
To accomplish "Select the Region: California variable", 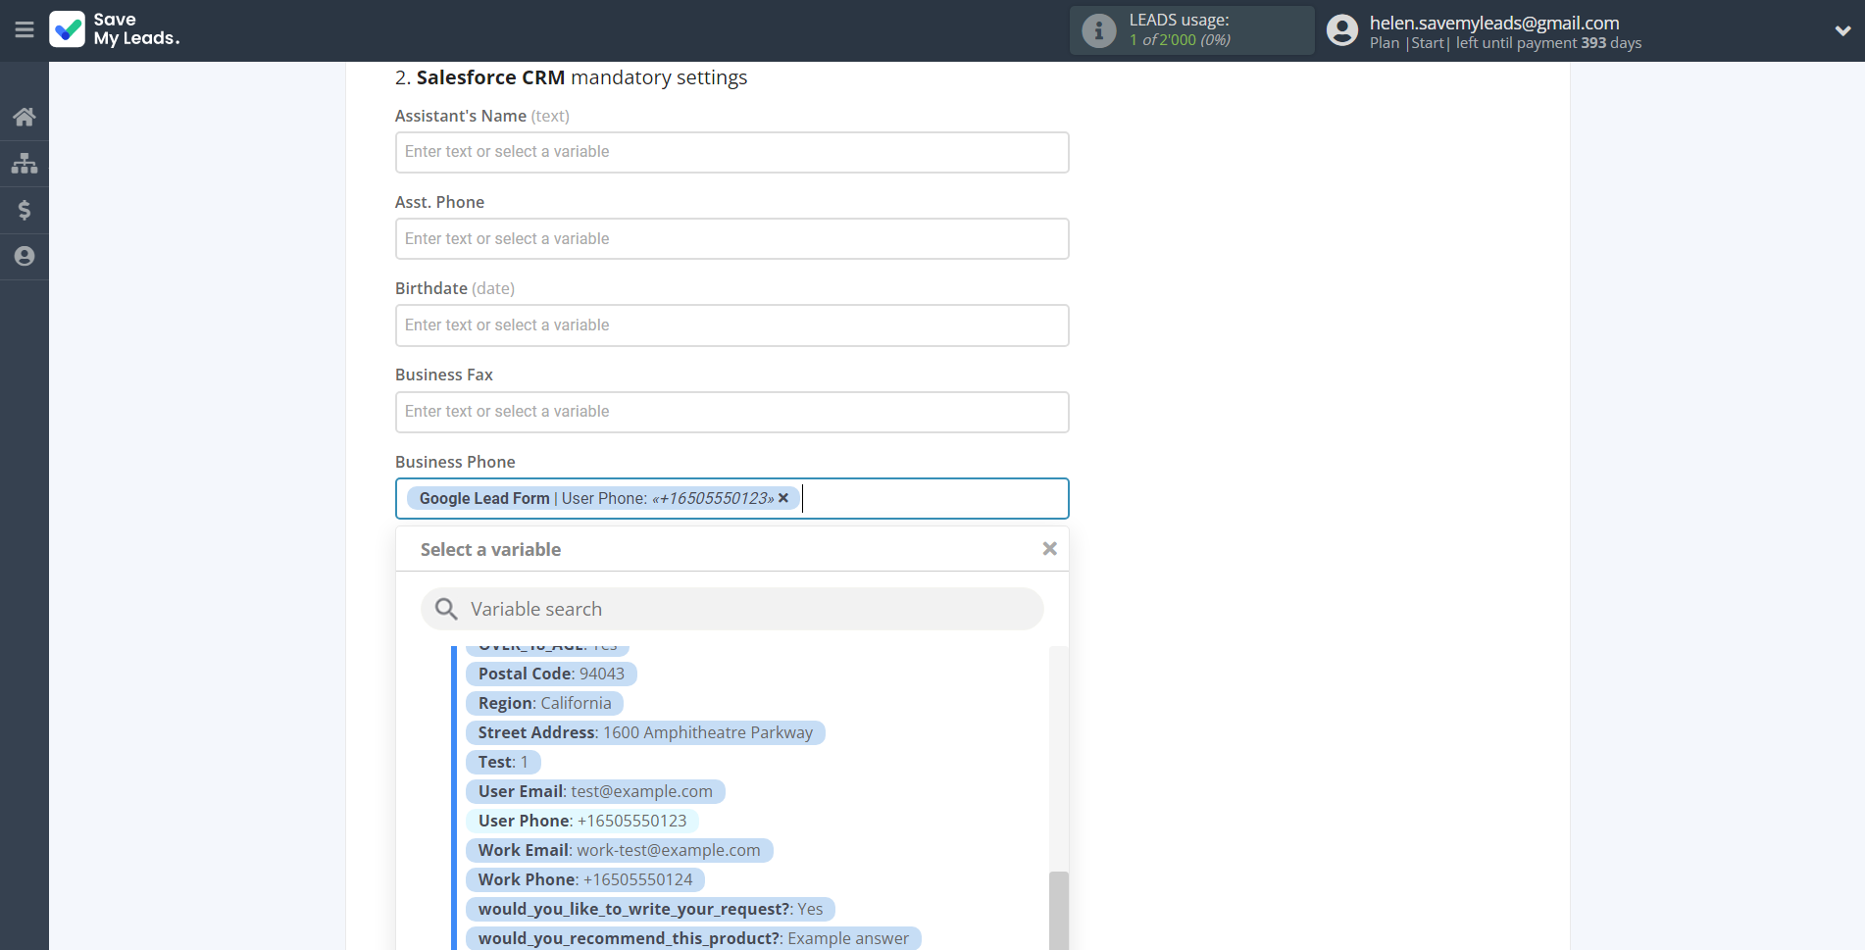I will 544,703.
